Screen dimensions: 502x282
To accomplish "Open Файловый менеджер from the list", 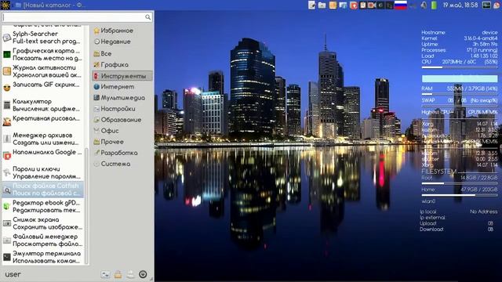I will tap(42, 240).
